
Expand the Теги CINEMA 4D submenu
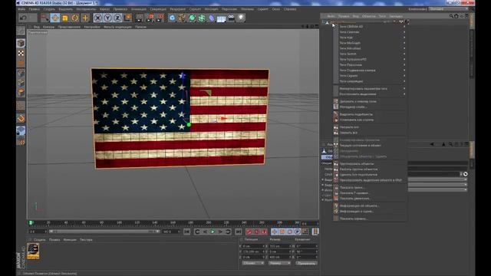371,27
